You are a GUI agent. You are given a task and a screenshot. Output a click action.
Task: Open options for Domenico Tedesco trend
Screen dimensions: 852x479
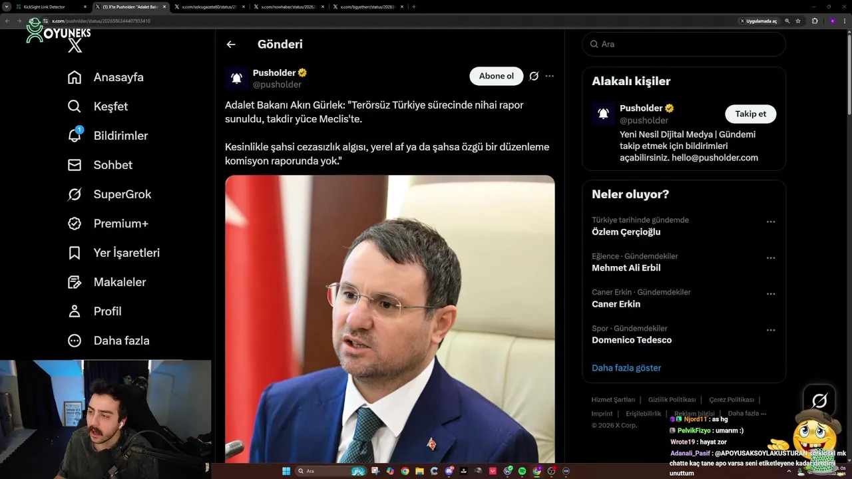click(771, 330)
